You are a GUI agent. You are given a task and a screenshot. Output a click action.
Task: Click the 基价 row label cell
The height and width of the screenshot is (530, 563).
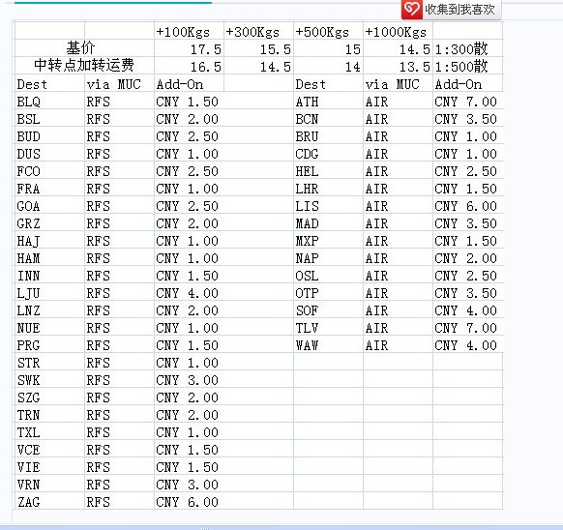pos(84,48)
